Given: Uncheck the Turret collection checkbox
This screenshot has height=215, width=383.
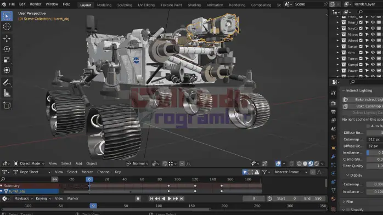Looking at the screenshot, I should 361,59.
